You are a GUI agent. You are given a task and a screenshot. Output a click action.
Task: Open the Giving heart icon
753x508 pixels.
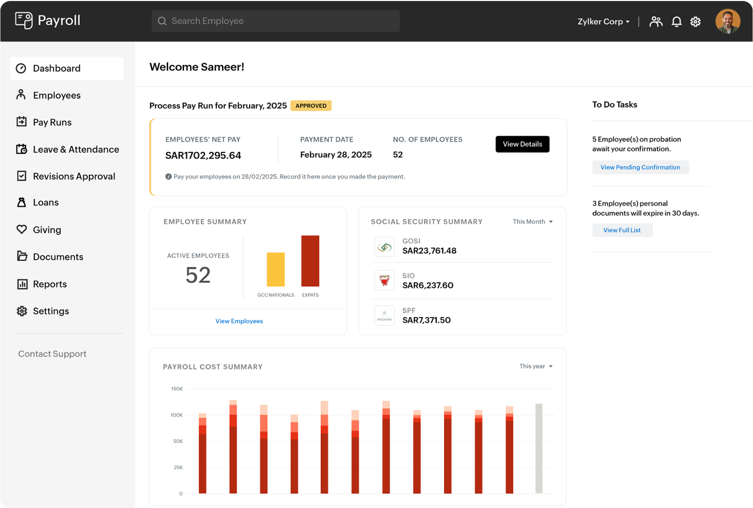click(21, 229)
